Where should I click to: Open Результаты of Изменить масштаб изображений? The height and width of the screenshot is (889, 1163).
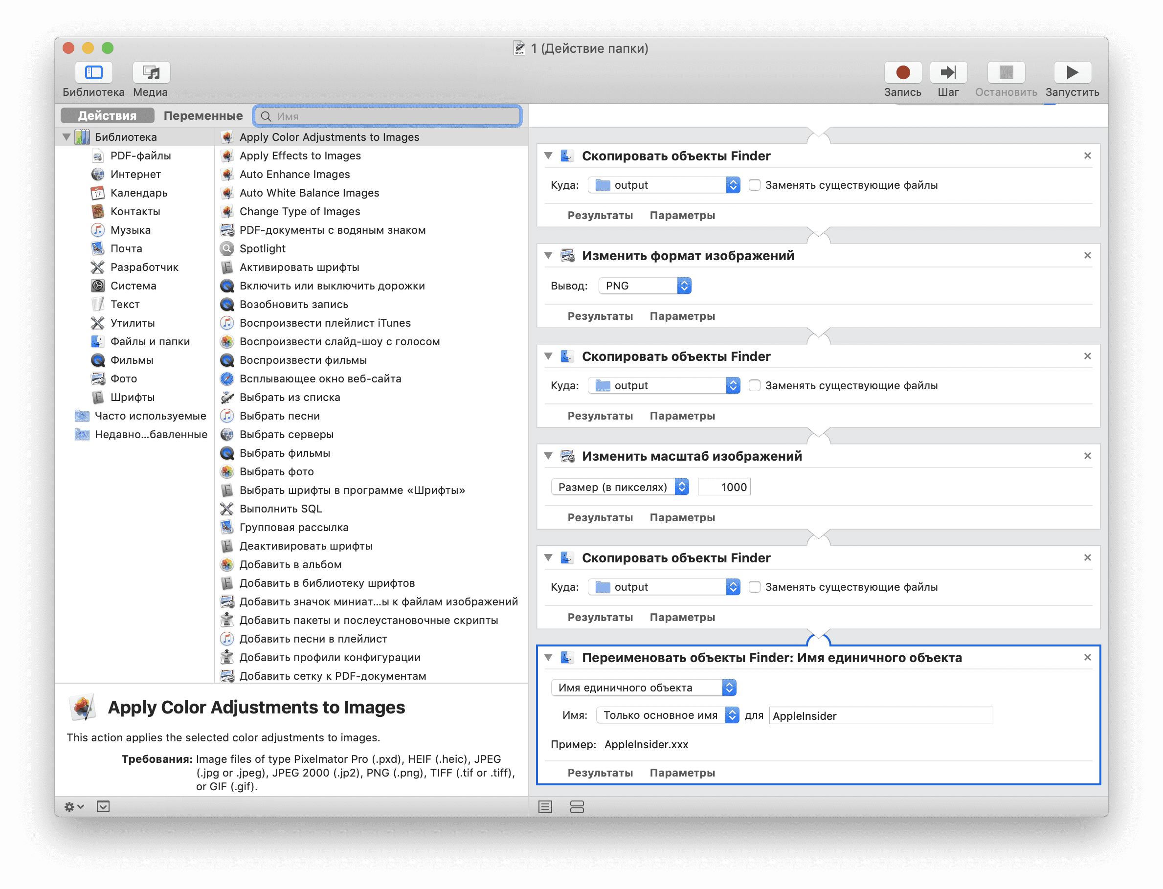click(x=600, y=517)
